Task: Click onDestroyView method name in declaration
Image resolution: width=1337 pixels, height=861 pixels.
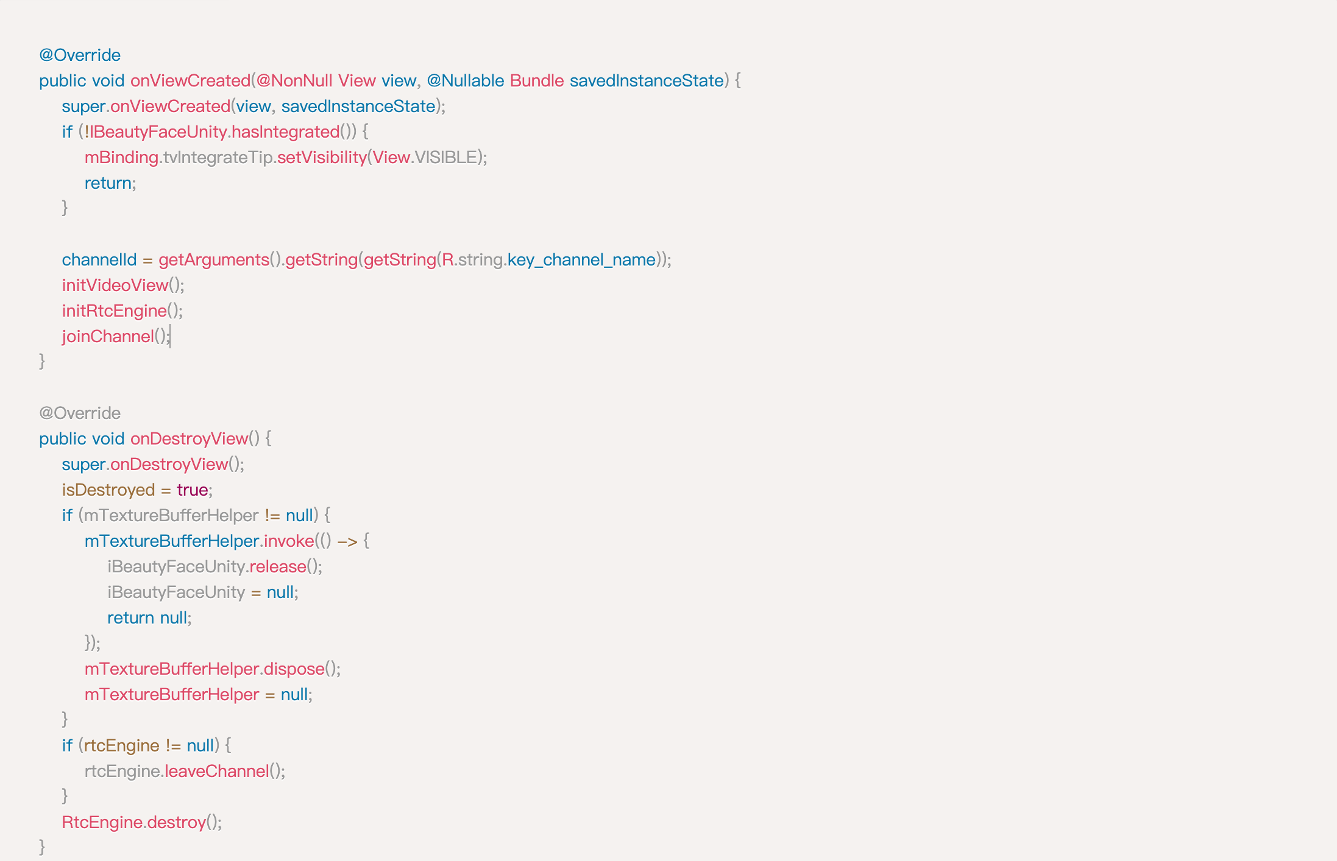Action: (189, 438)
